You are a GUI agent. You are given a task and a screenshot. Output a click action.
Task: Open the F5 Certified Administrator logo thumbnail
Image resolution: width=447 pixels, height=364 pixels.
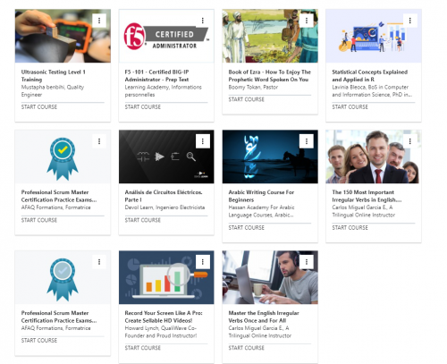(x=166, y=36)
